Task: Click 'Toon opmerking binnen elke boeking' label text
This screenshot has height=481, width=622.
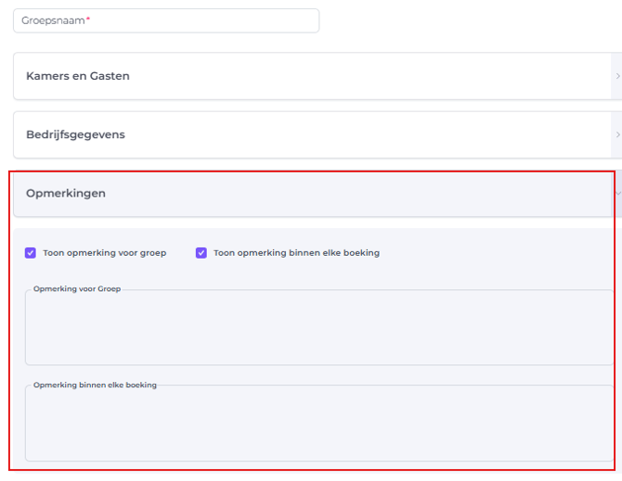Action: click(296, 253)
